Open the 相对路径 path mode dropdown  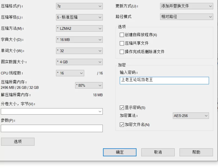click(x=186, y=17)
